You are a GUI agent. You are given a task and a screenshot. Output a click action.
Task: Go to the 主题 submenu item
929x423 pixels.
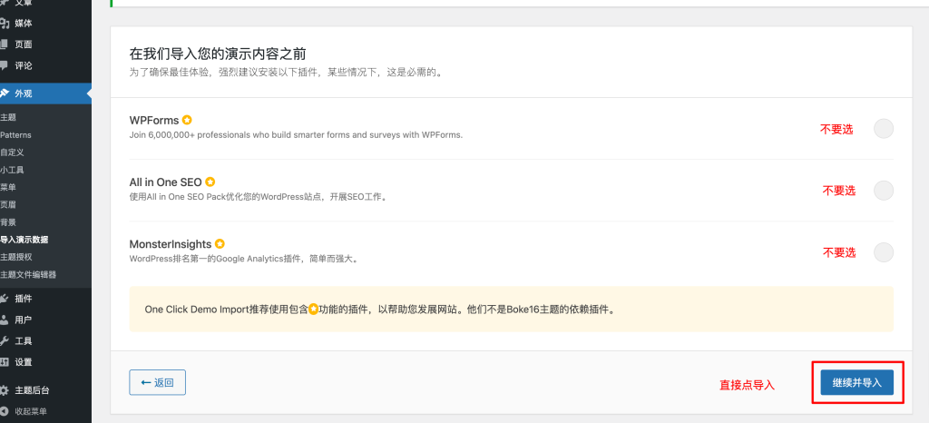click(8, 117)
